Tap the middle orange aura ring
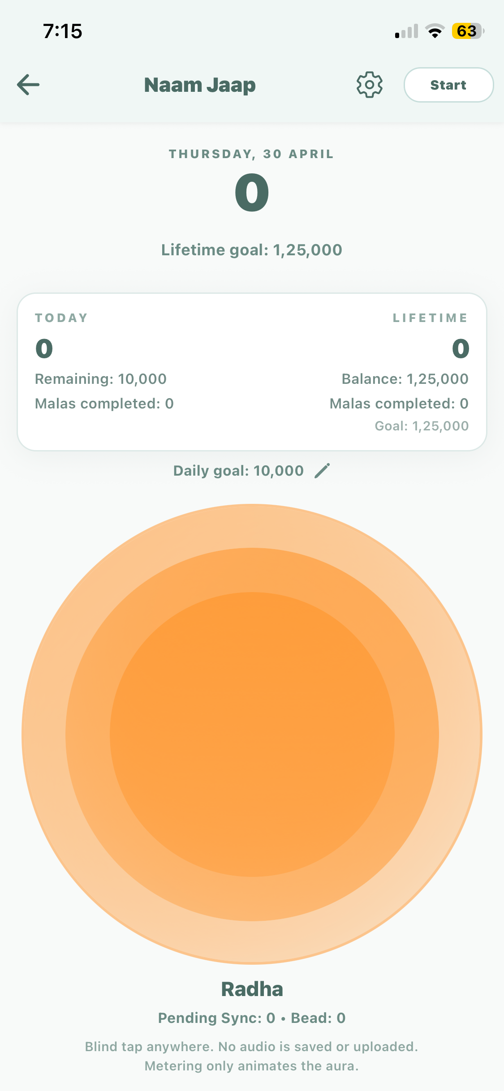Screen dimensions: 504x1091 (252, 570)
